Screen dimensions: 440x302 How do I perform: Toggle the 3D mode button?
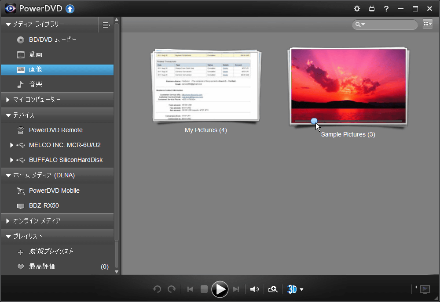click(x=292, y=289)
